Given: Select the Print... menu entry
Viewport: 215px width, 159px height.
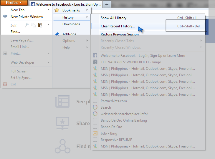Looking at the screenshot, I should (16, 54).
